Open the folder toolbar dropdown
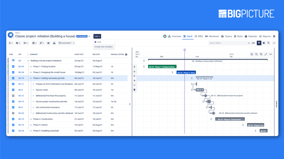Viewport: 284px width, 159px height. [x=18, y=43]
